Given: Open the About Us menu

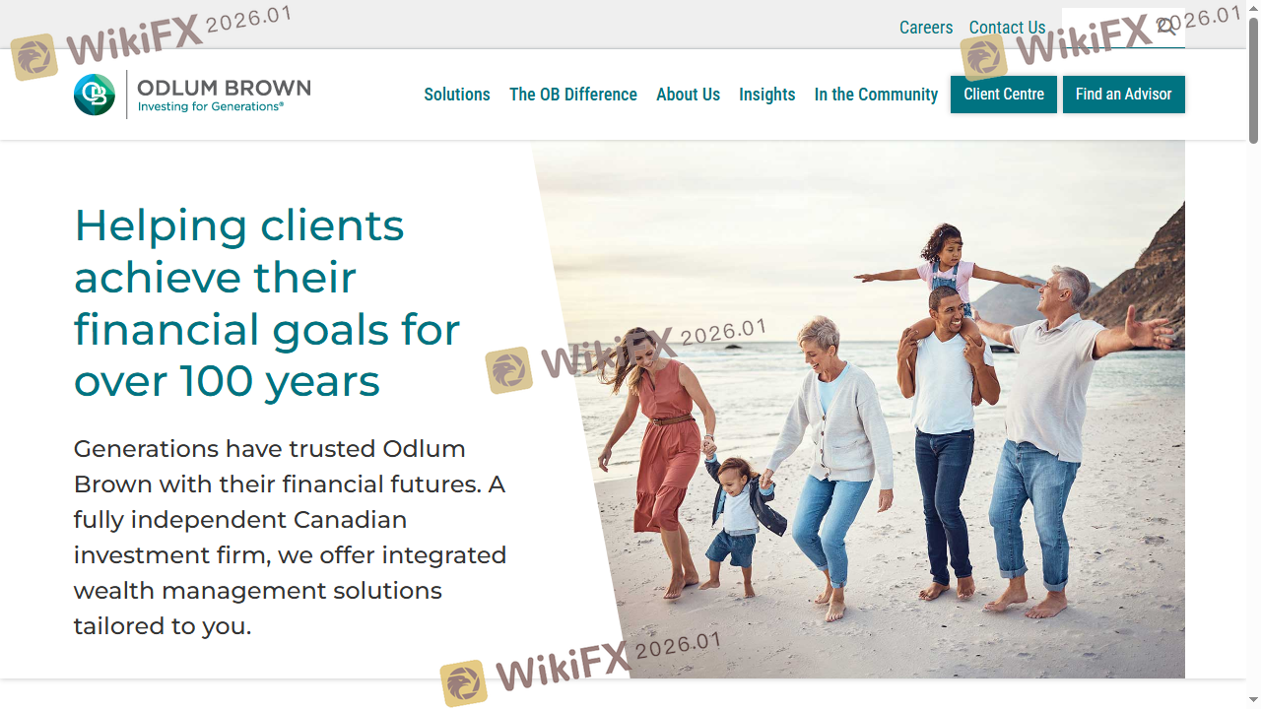Looking at the screenshot, I should (688, 95).
